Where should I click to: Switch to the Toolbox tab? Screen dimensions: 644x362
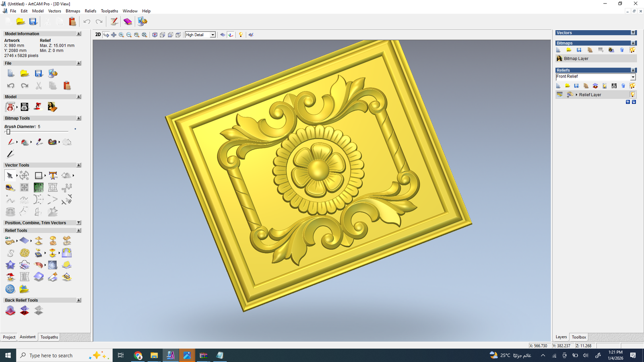(579, 337)
